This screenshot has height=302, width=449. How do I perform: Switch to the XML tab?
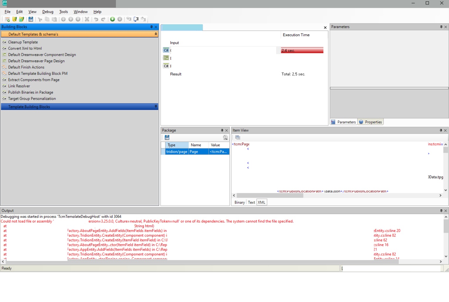(x=261, y=202)
